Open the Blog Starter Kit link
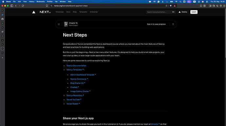This screenshot has height=126, width=226. click(78, 83)
